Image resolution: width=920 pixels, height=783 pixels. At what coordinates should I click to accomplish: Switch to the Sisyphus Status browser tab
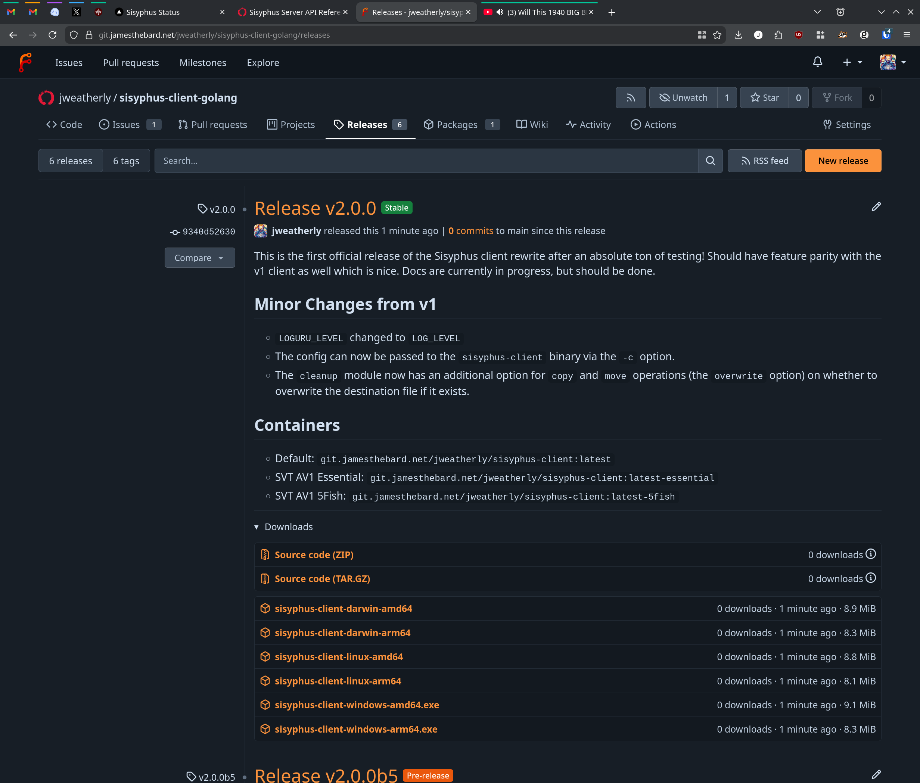tap(153, 12)
